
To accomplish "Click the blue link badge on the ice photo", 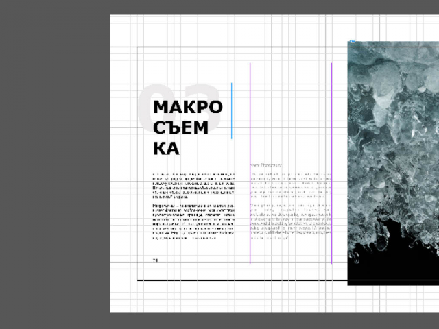I will pyautogui.click(x=353, y=41).
